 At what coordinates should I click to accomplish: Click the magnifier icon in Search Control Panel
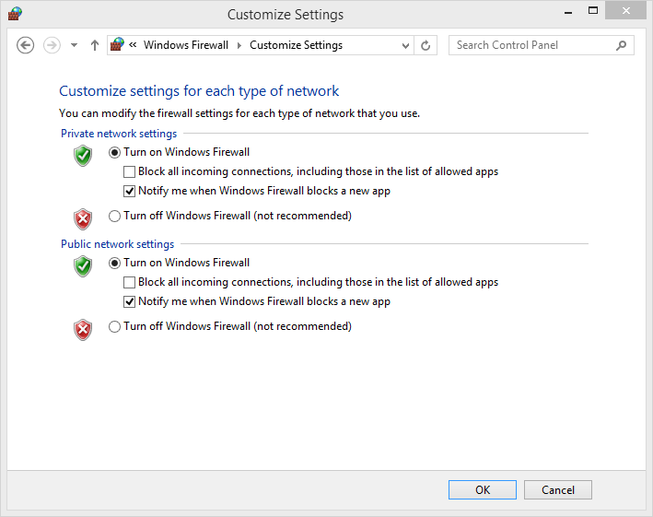(621, 45)
